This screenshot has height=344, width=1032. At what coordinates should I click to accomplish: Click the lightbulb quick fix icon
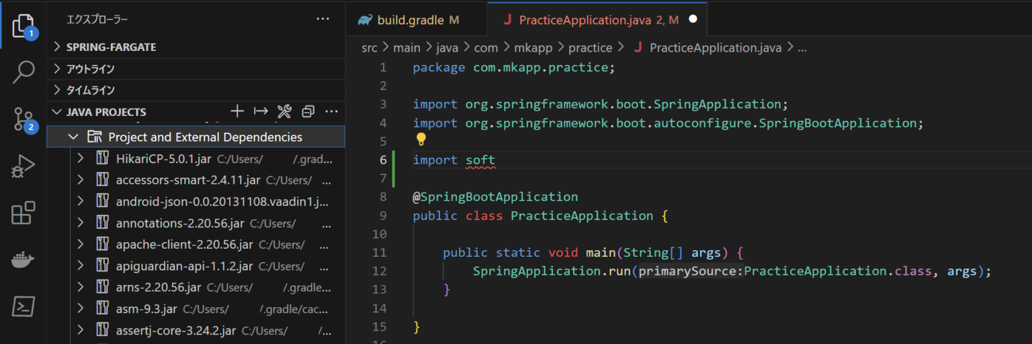(x=421, y=139)
